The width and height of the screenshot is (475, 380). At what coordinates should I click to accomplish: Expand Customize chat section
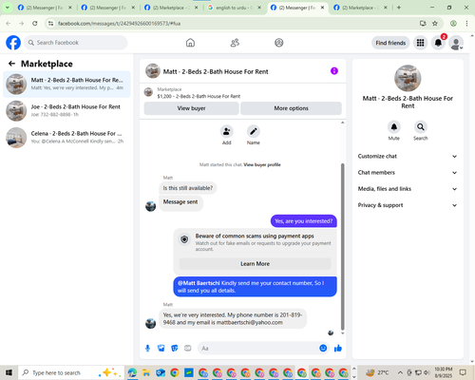(408, 156)
